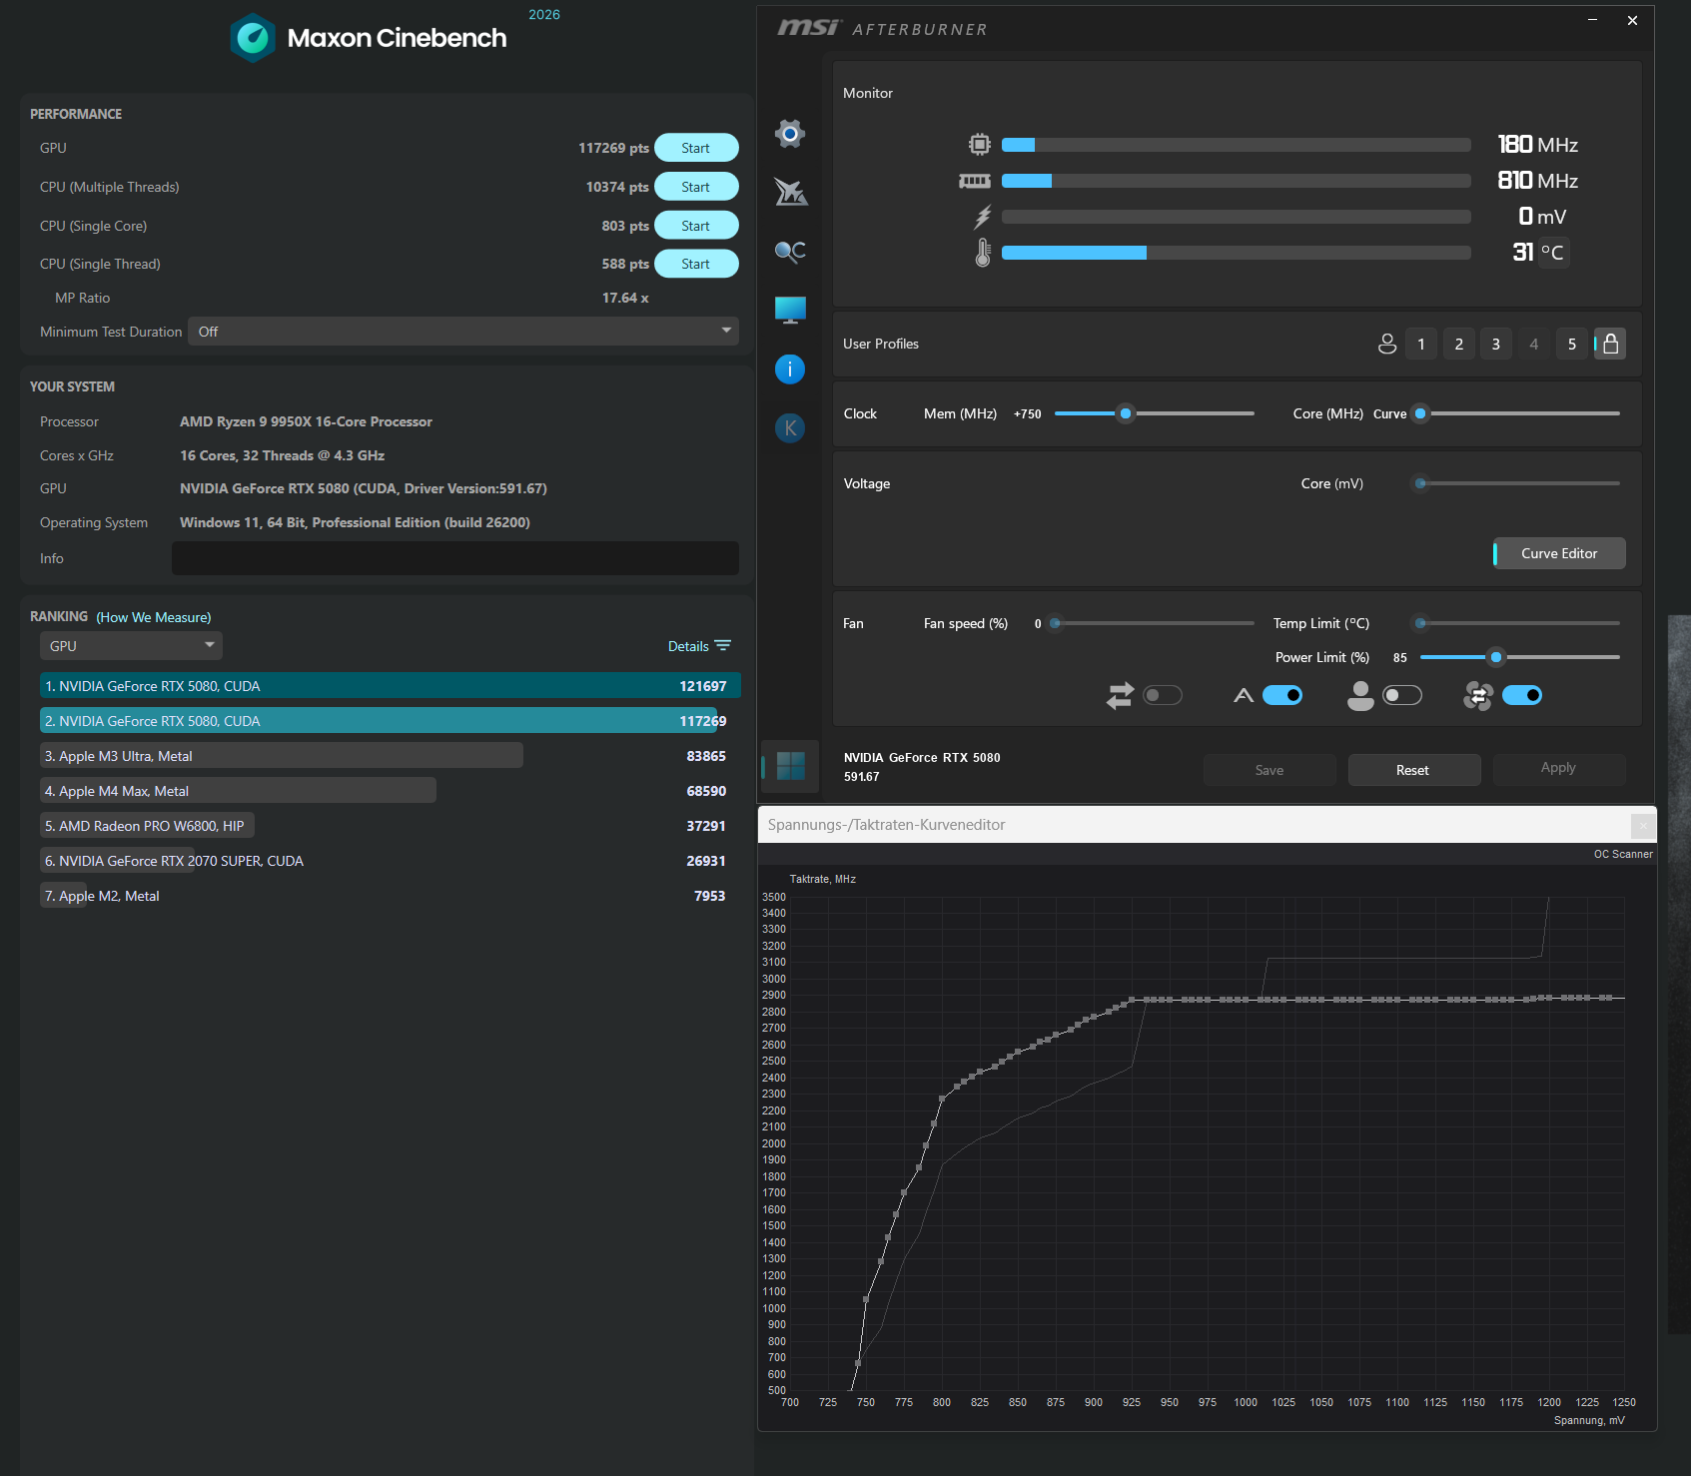Start the CPU Multiple Threads test
The width and height of the screenshot is (1691, 1476).
pos(696,187)
